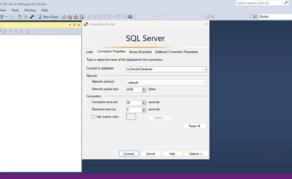Click the Quick Launch magnifier icon
Viewport: 292px width, 179px height.
286,3
